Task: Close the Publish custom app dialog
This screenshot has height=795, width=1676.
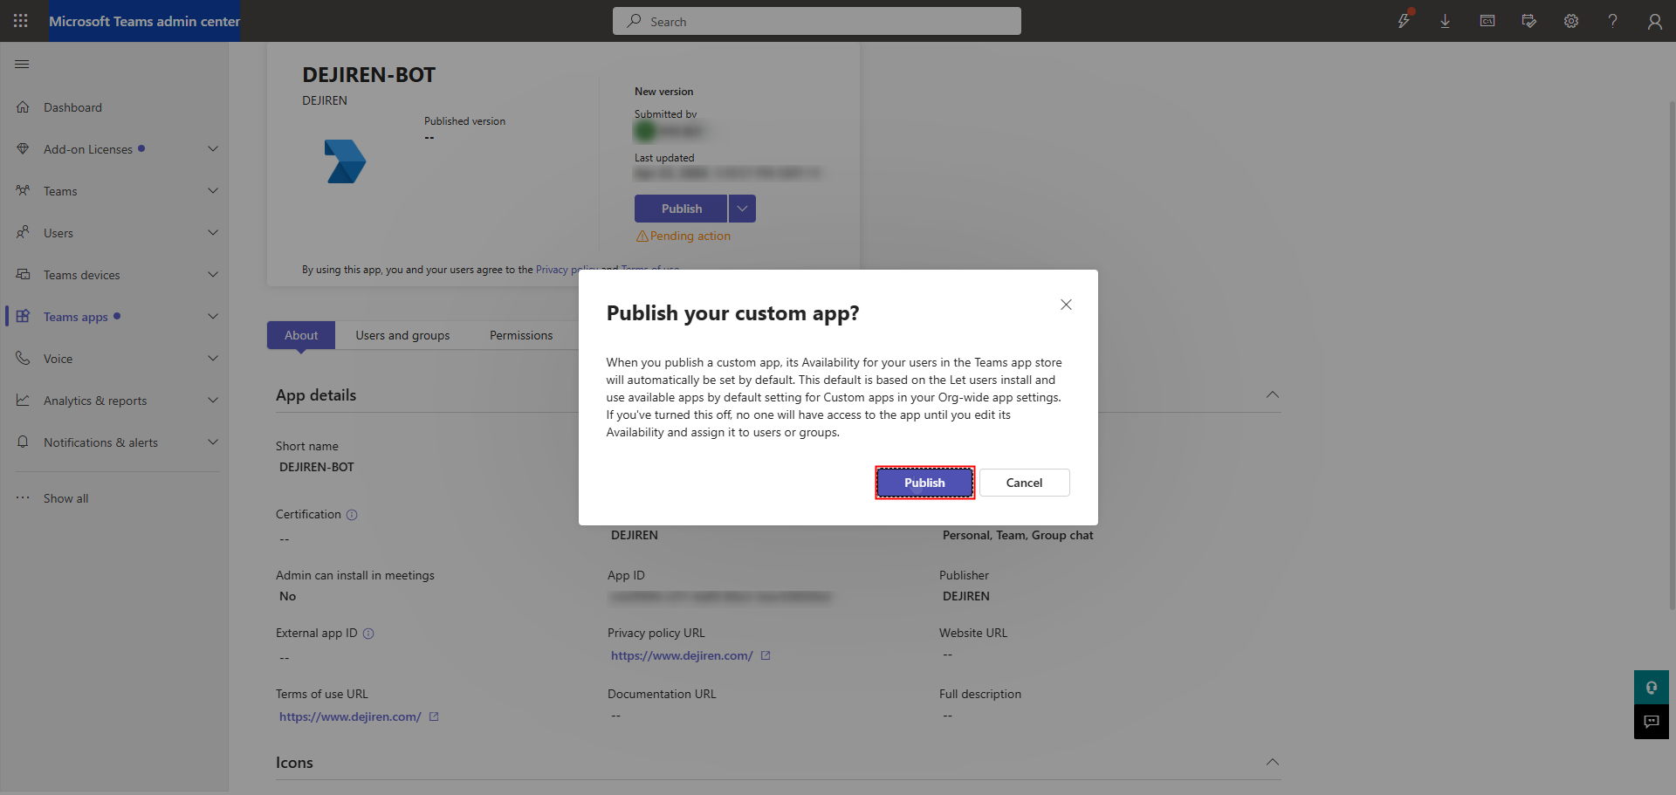Action: pos(1066,305)
